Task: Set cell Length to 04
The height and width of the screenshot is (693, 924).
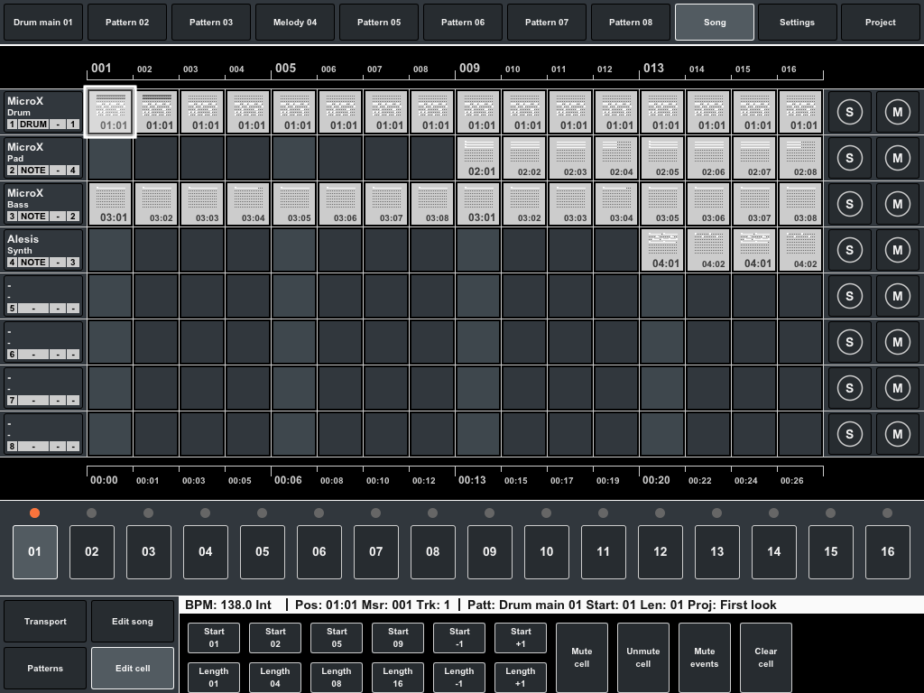Action: (x=275, y=677)
